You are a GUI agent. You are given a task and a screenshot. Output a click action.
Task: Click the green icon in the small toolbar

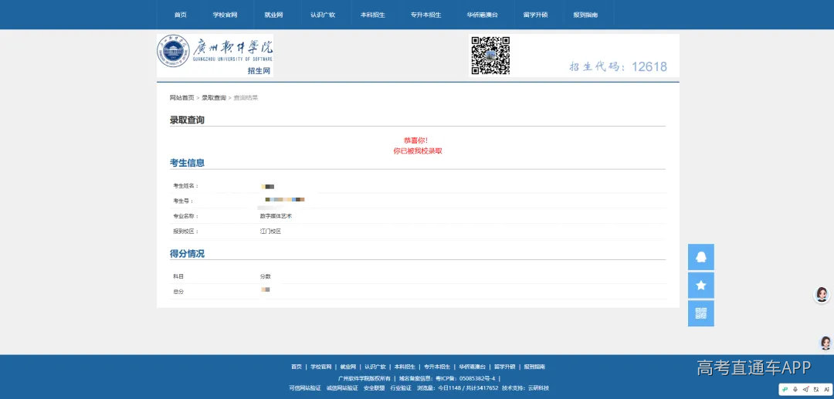coord(785,390)
